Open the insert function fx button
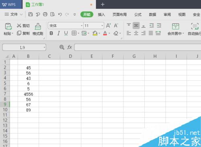The width and height of the screenshot is (201, 147). pos(70,47)
